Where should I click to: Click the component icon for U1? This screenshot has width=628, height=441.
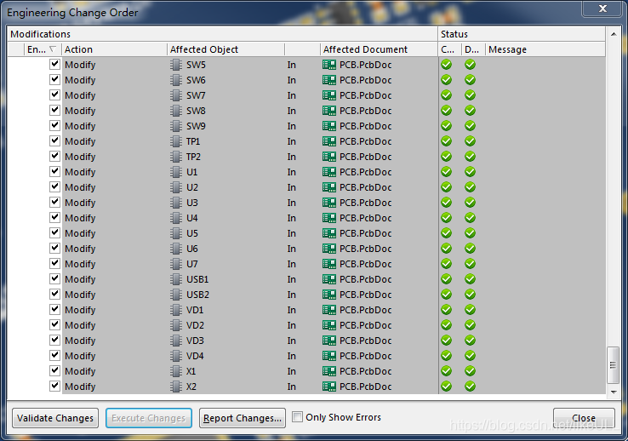pyautogui.click(x=176, y=172)
